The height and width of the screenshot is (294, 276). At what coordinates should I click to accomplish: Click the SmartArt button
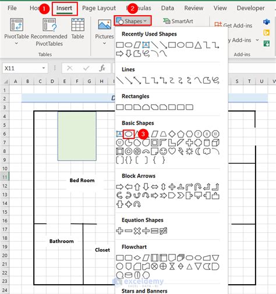pyautogui.click(x=178, y=21)
